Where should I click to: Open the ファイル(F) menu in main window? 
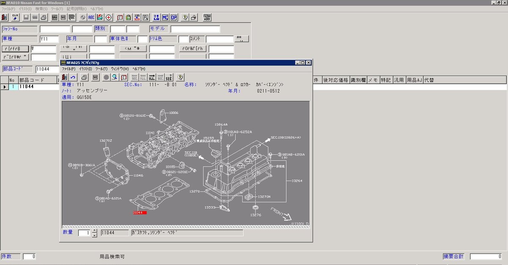coord(8,9)
